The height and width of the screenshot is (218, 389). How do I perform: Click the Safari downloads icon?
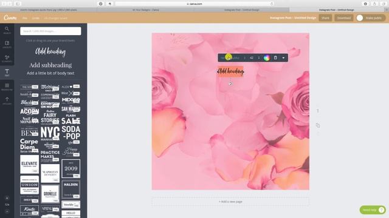click(365, 4)
